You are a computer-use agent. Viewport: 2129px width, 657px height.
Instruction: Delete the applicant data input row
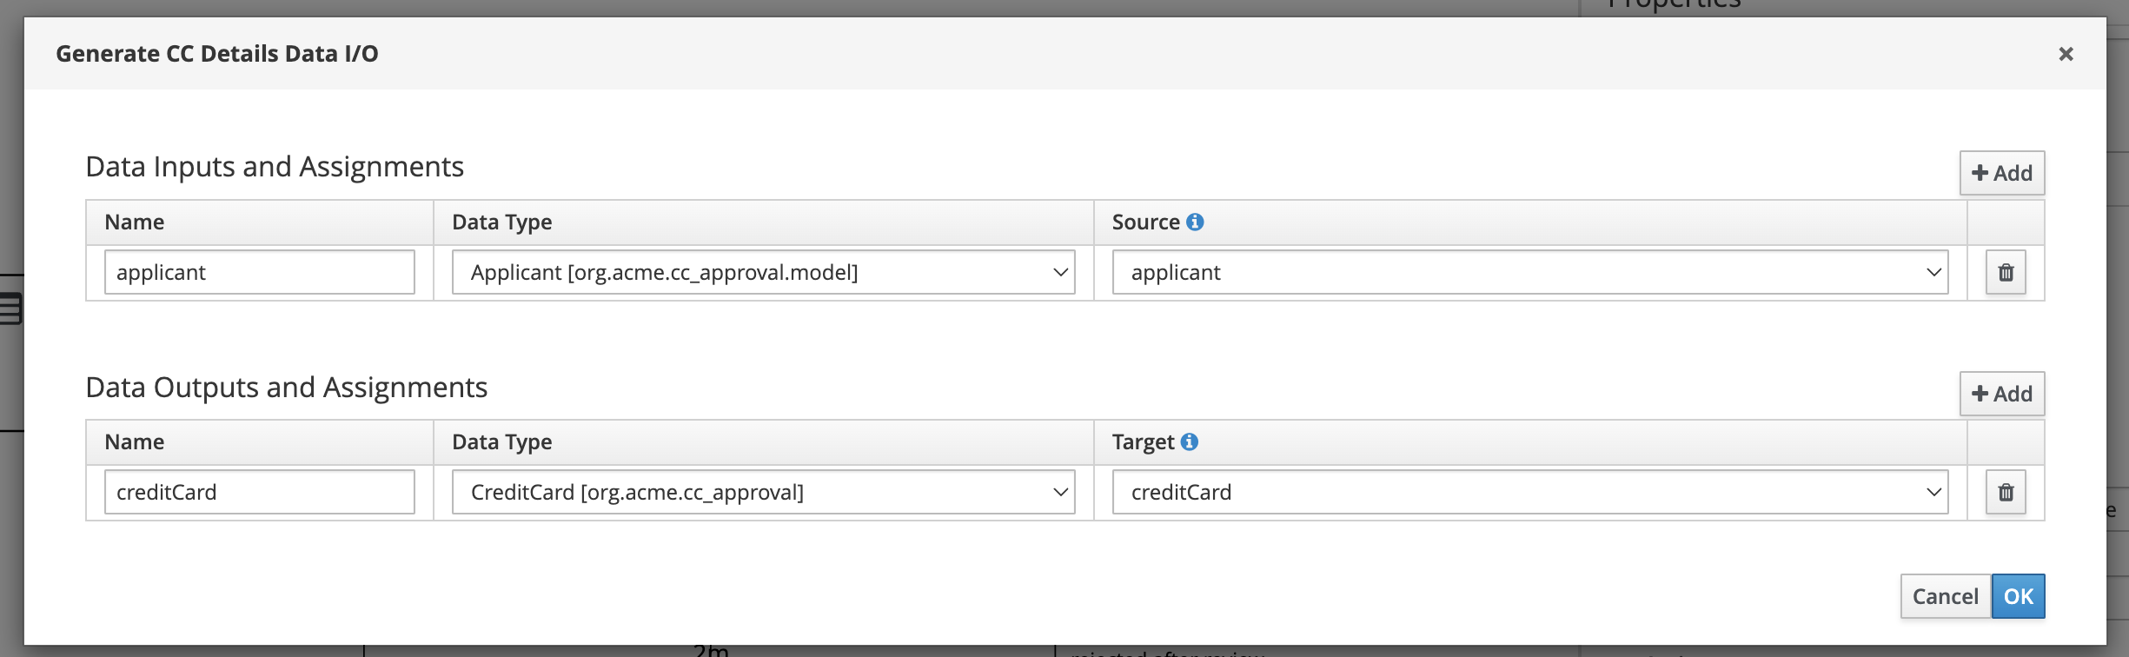point(2006,273)
